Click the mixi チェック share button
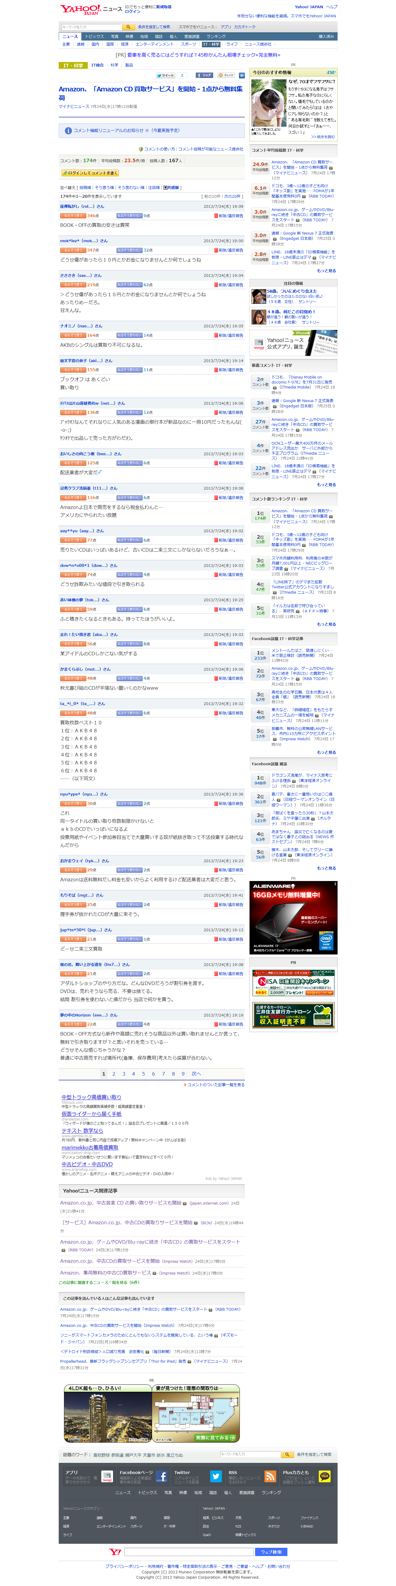396x1586 pixels. tap(226, 75)
